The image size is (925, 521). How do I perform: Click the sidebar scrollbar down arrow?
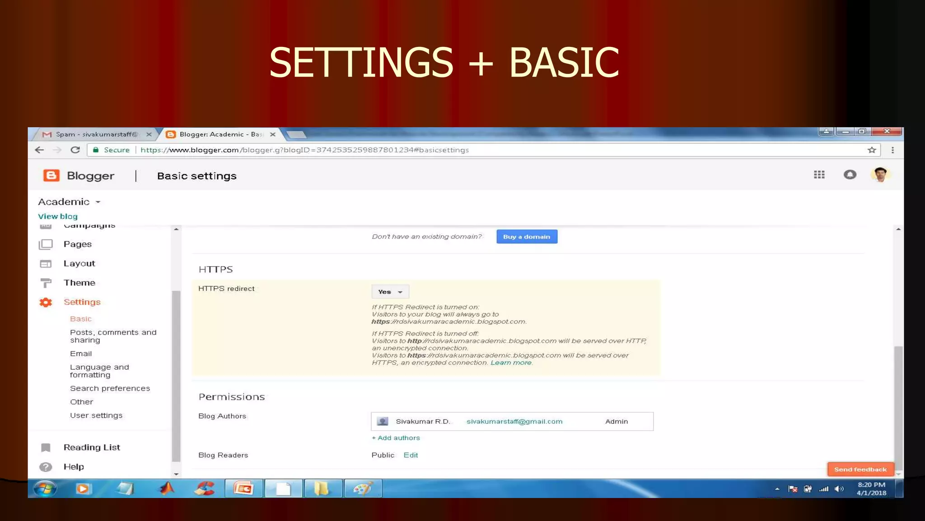[176, 474]
